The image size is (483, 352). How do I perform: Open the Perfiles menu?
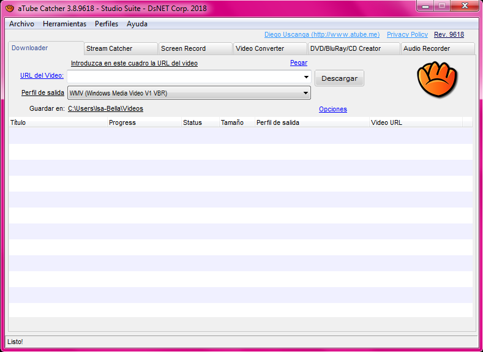coord(107,24)
